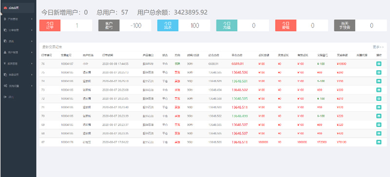Screen dimensions: 390x177
Task: Open action icon for order 67
Action: click(379, 142)
